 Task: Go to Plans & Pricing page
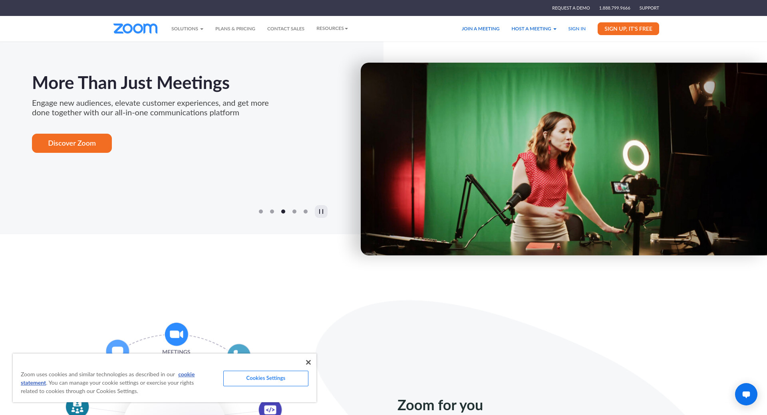coord(235,29)
